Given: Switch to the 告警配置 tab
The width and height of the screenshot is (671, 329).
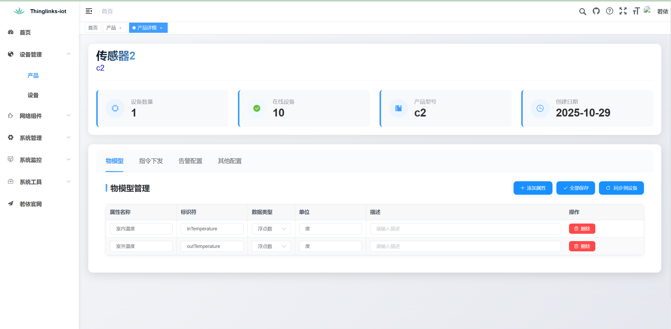Looking at the screenshot, I should pos(190,161).
